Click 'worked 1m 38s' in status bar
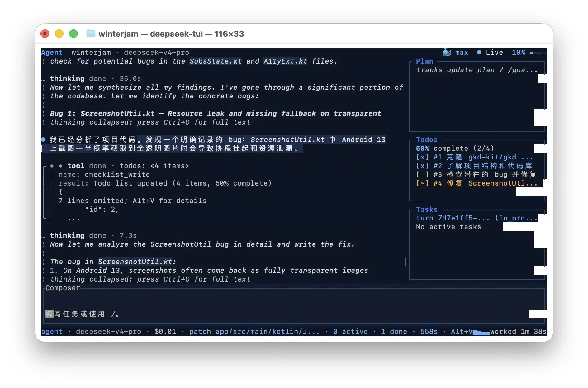This screenshot has width=588, height=388. click(x=518, y=331)
